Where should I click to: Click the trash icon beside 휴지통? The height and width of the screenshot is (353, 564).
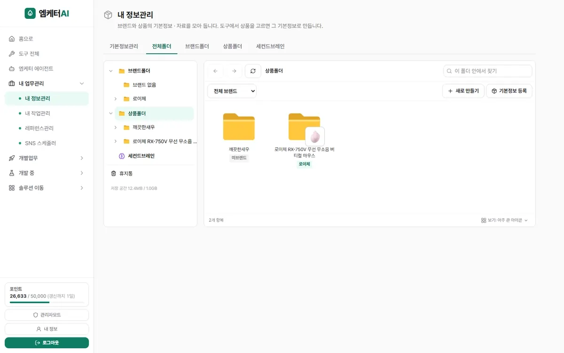(x=113, y=173)
